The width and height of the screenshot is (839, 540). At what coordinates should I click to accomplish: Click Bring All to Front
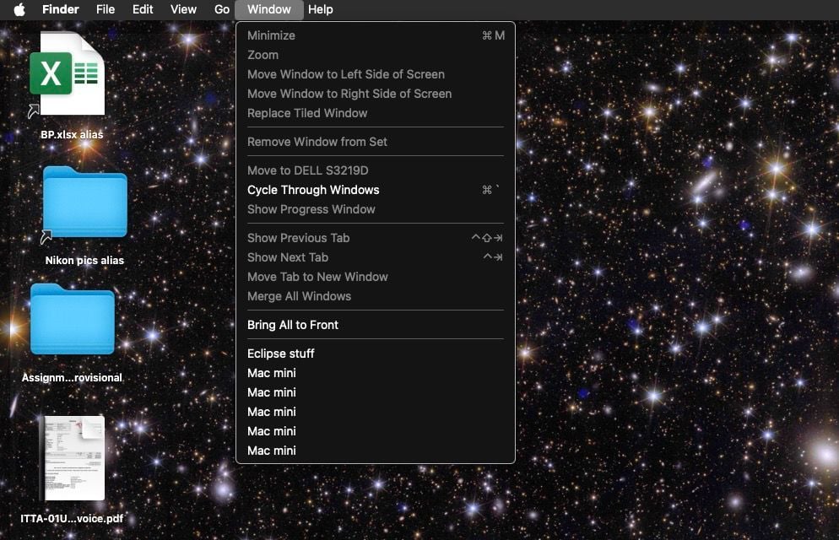(x=291, y=325)
